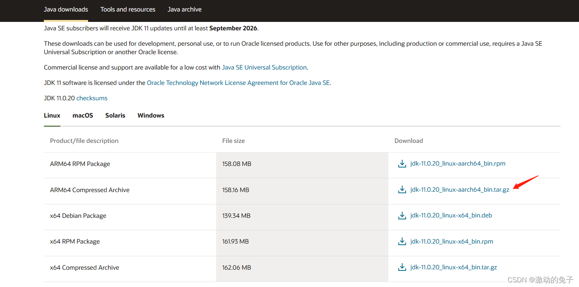Download jdk-11.0.20_linux-aarch64_bin.tar.gz file link
579x287 pixels.
click(x=459, y=190)
